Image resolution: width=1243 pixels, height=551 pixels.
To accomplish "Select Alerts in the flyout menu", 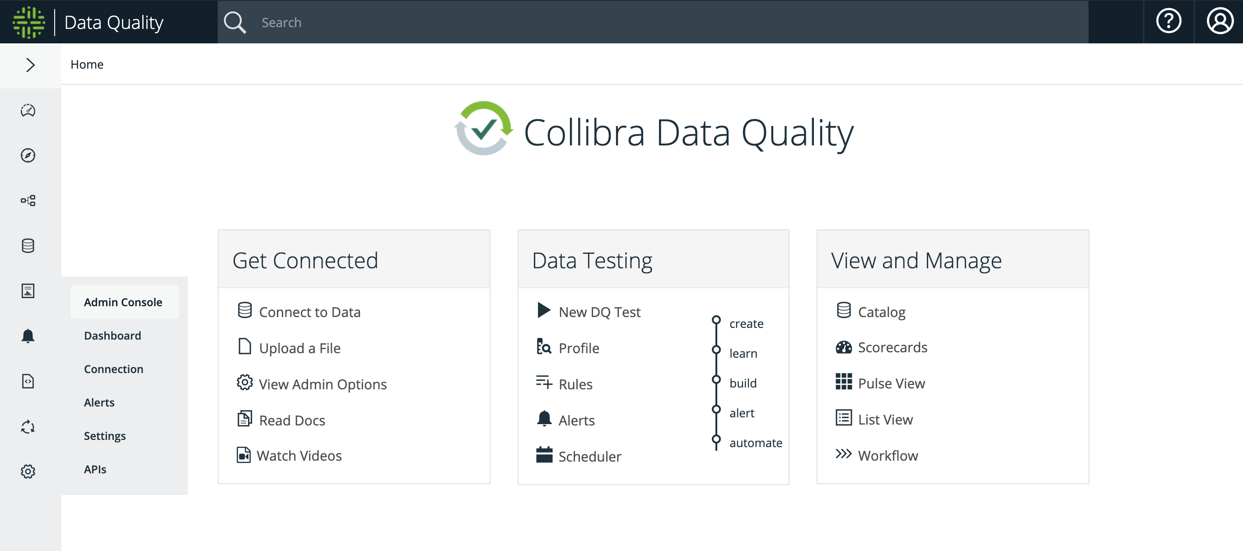I will click(x=99, y=402).
